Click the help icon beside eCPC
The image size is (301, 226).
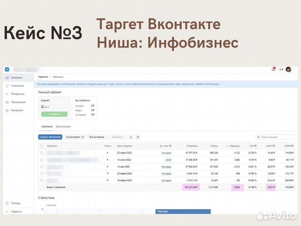tap(274, 146)
